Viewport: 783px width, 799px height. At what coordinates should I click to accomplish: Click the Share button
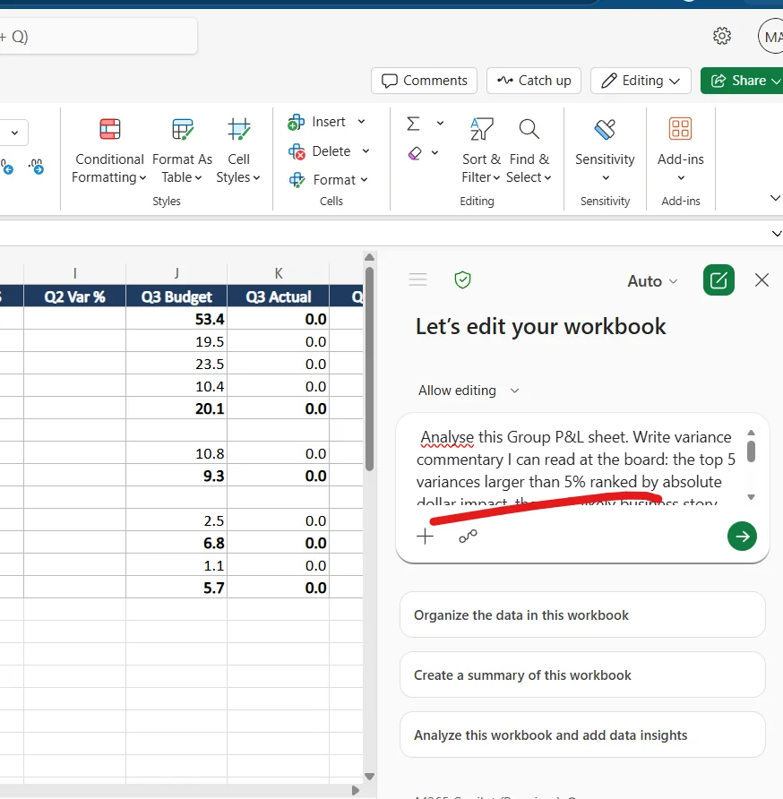point(742,81)
